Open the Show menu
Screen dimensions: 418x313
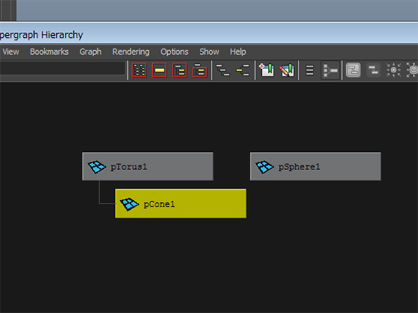209,52
